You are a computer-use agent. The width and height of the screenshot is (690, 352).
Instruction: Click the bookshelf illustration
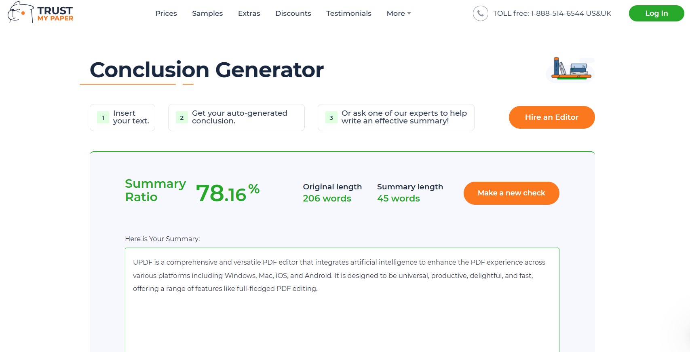(x=570, y=70)
